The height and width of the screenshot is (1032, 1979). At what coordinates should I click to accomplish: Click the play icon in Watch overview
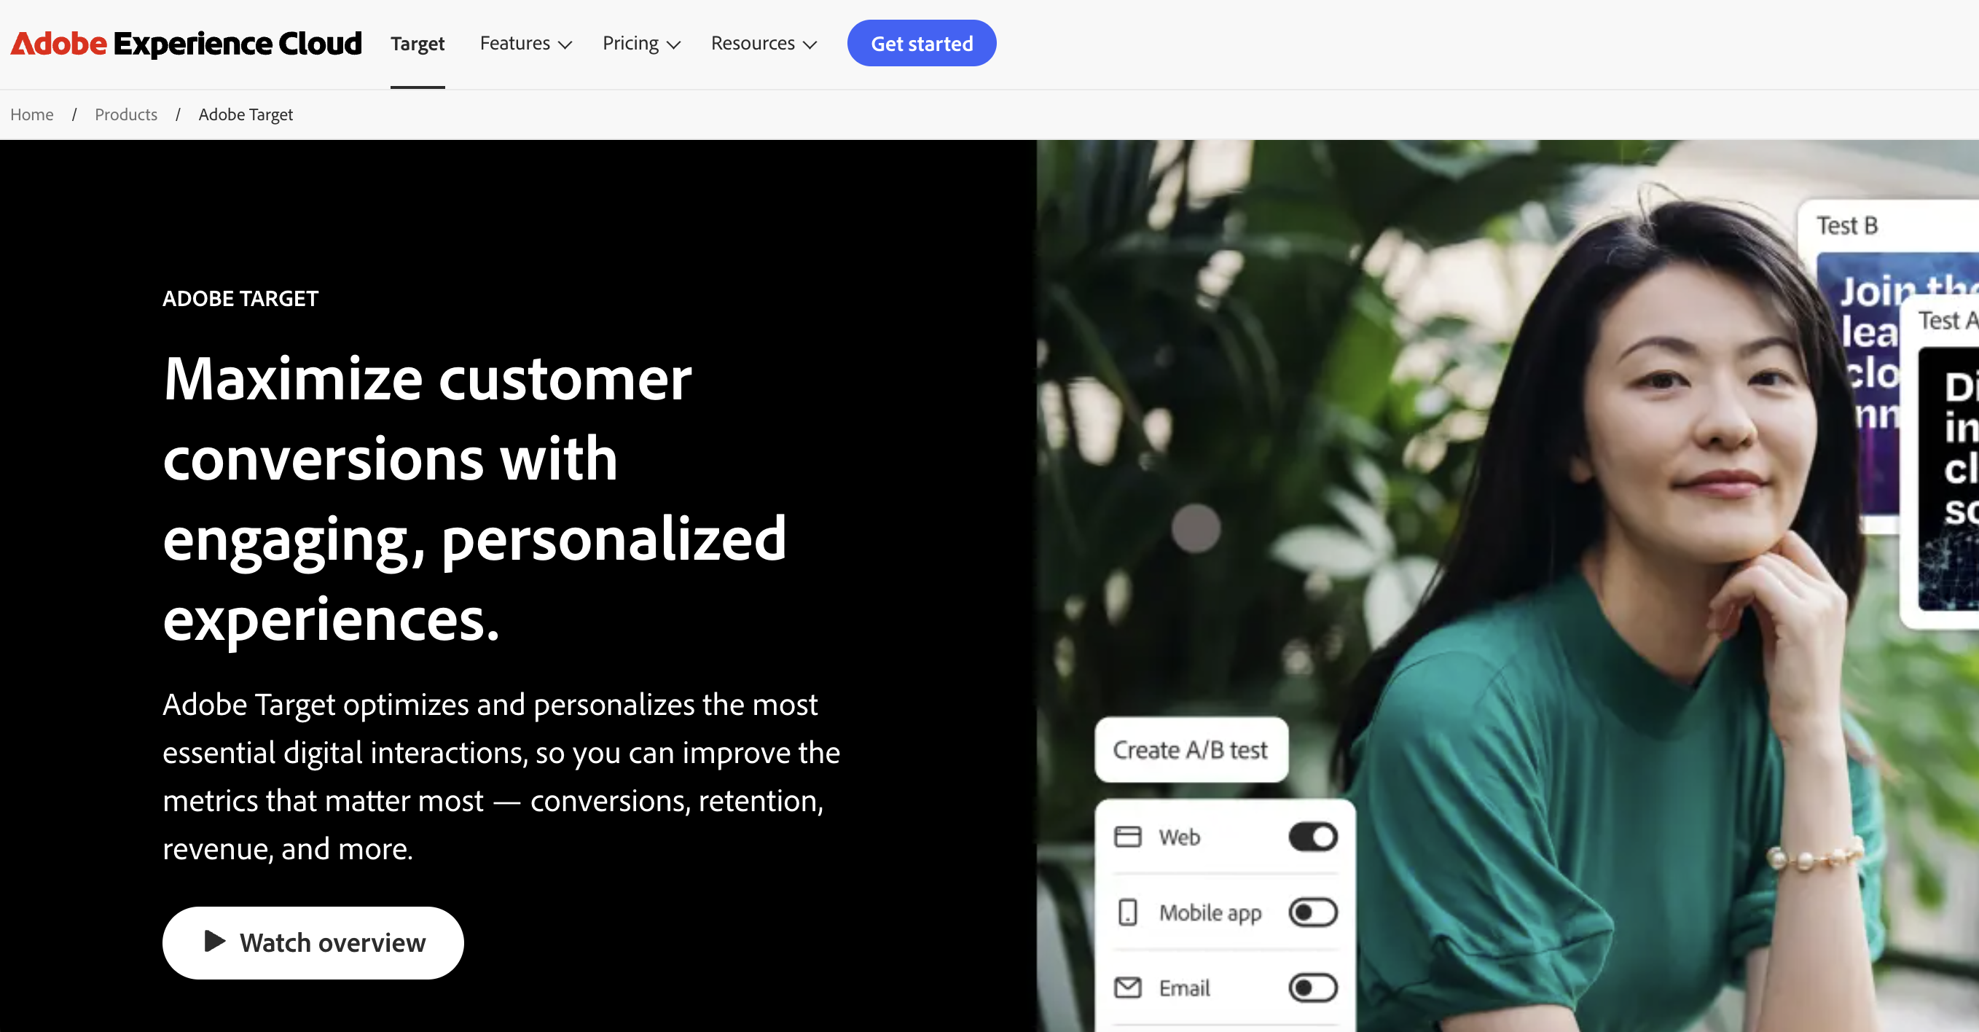tap(214, 942)
